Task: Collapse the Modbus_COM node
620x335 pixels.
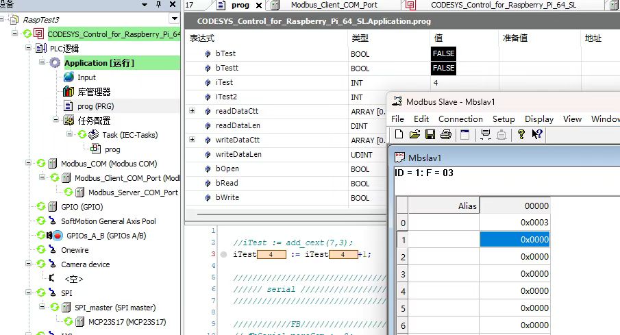Action: [29, 163]
